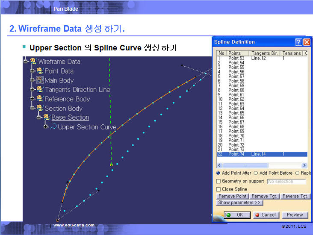Click the Reference Body set icon

coord(40,99)
